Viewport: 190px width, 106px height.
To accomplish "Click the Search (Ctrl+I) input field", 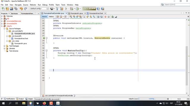I will 177,5.
